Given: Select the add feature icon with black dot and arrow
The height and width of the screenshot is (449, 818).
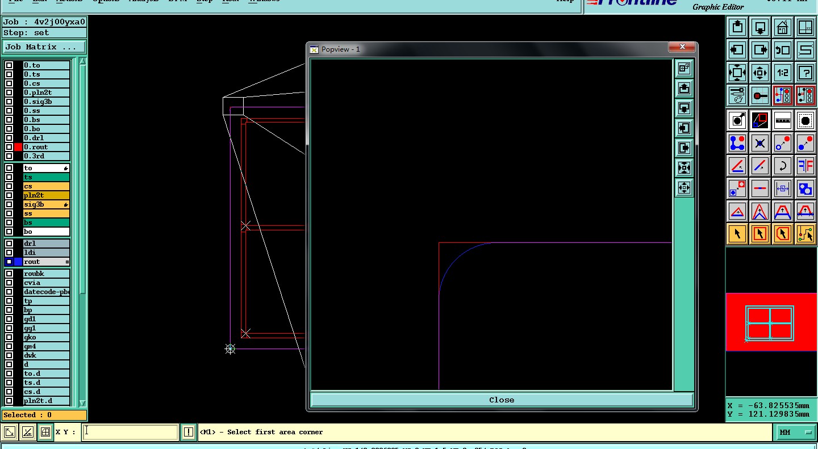Looking at the screenshot, I should [x=737, y=120].
